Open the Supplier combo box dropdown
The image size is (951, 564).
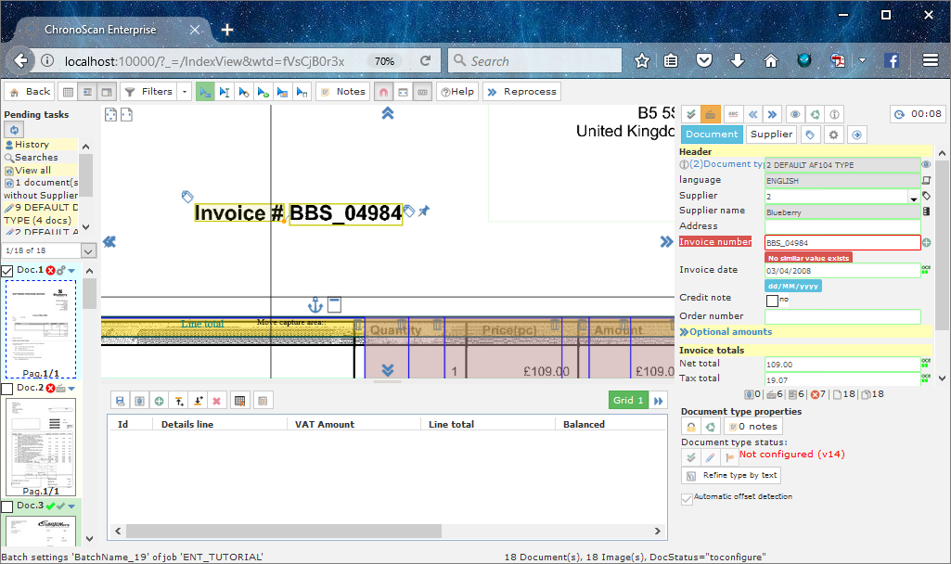tap(913, 197)
